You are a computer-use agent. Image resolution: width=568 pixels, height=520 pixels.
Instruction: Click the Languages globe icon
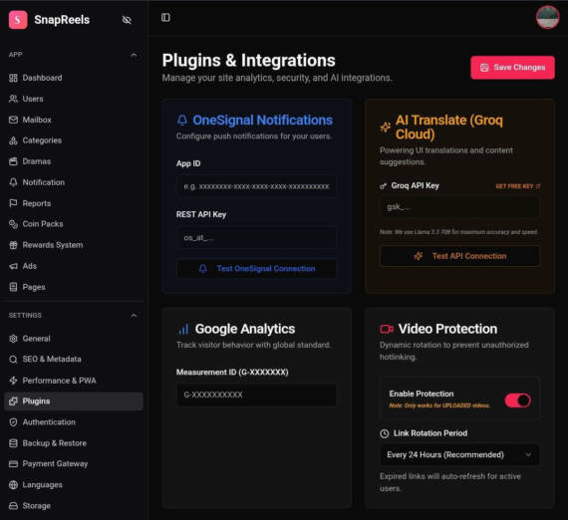point(13,485)
